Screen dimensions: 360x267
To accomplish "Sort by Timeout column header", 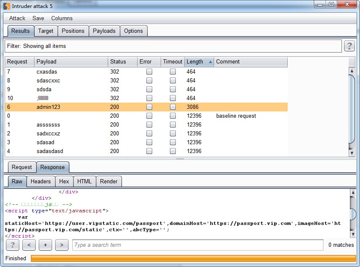I will click(x=173, y=61).
